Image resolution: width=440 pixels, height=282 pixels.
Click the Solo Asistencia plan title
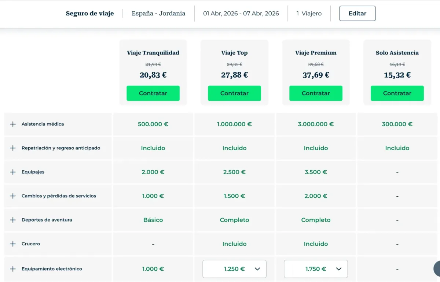[x=397, y=53]
